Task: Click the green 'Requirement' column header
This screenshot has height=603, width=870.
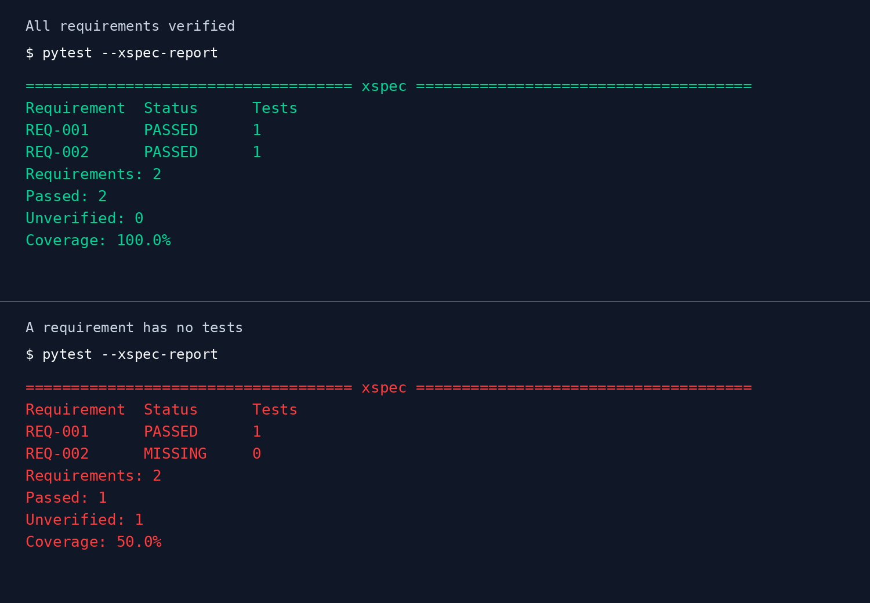Action: pos(75,108)
